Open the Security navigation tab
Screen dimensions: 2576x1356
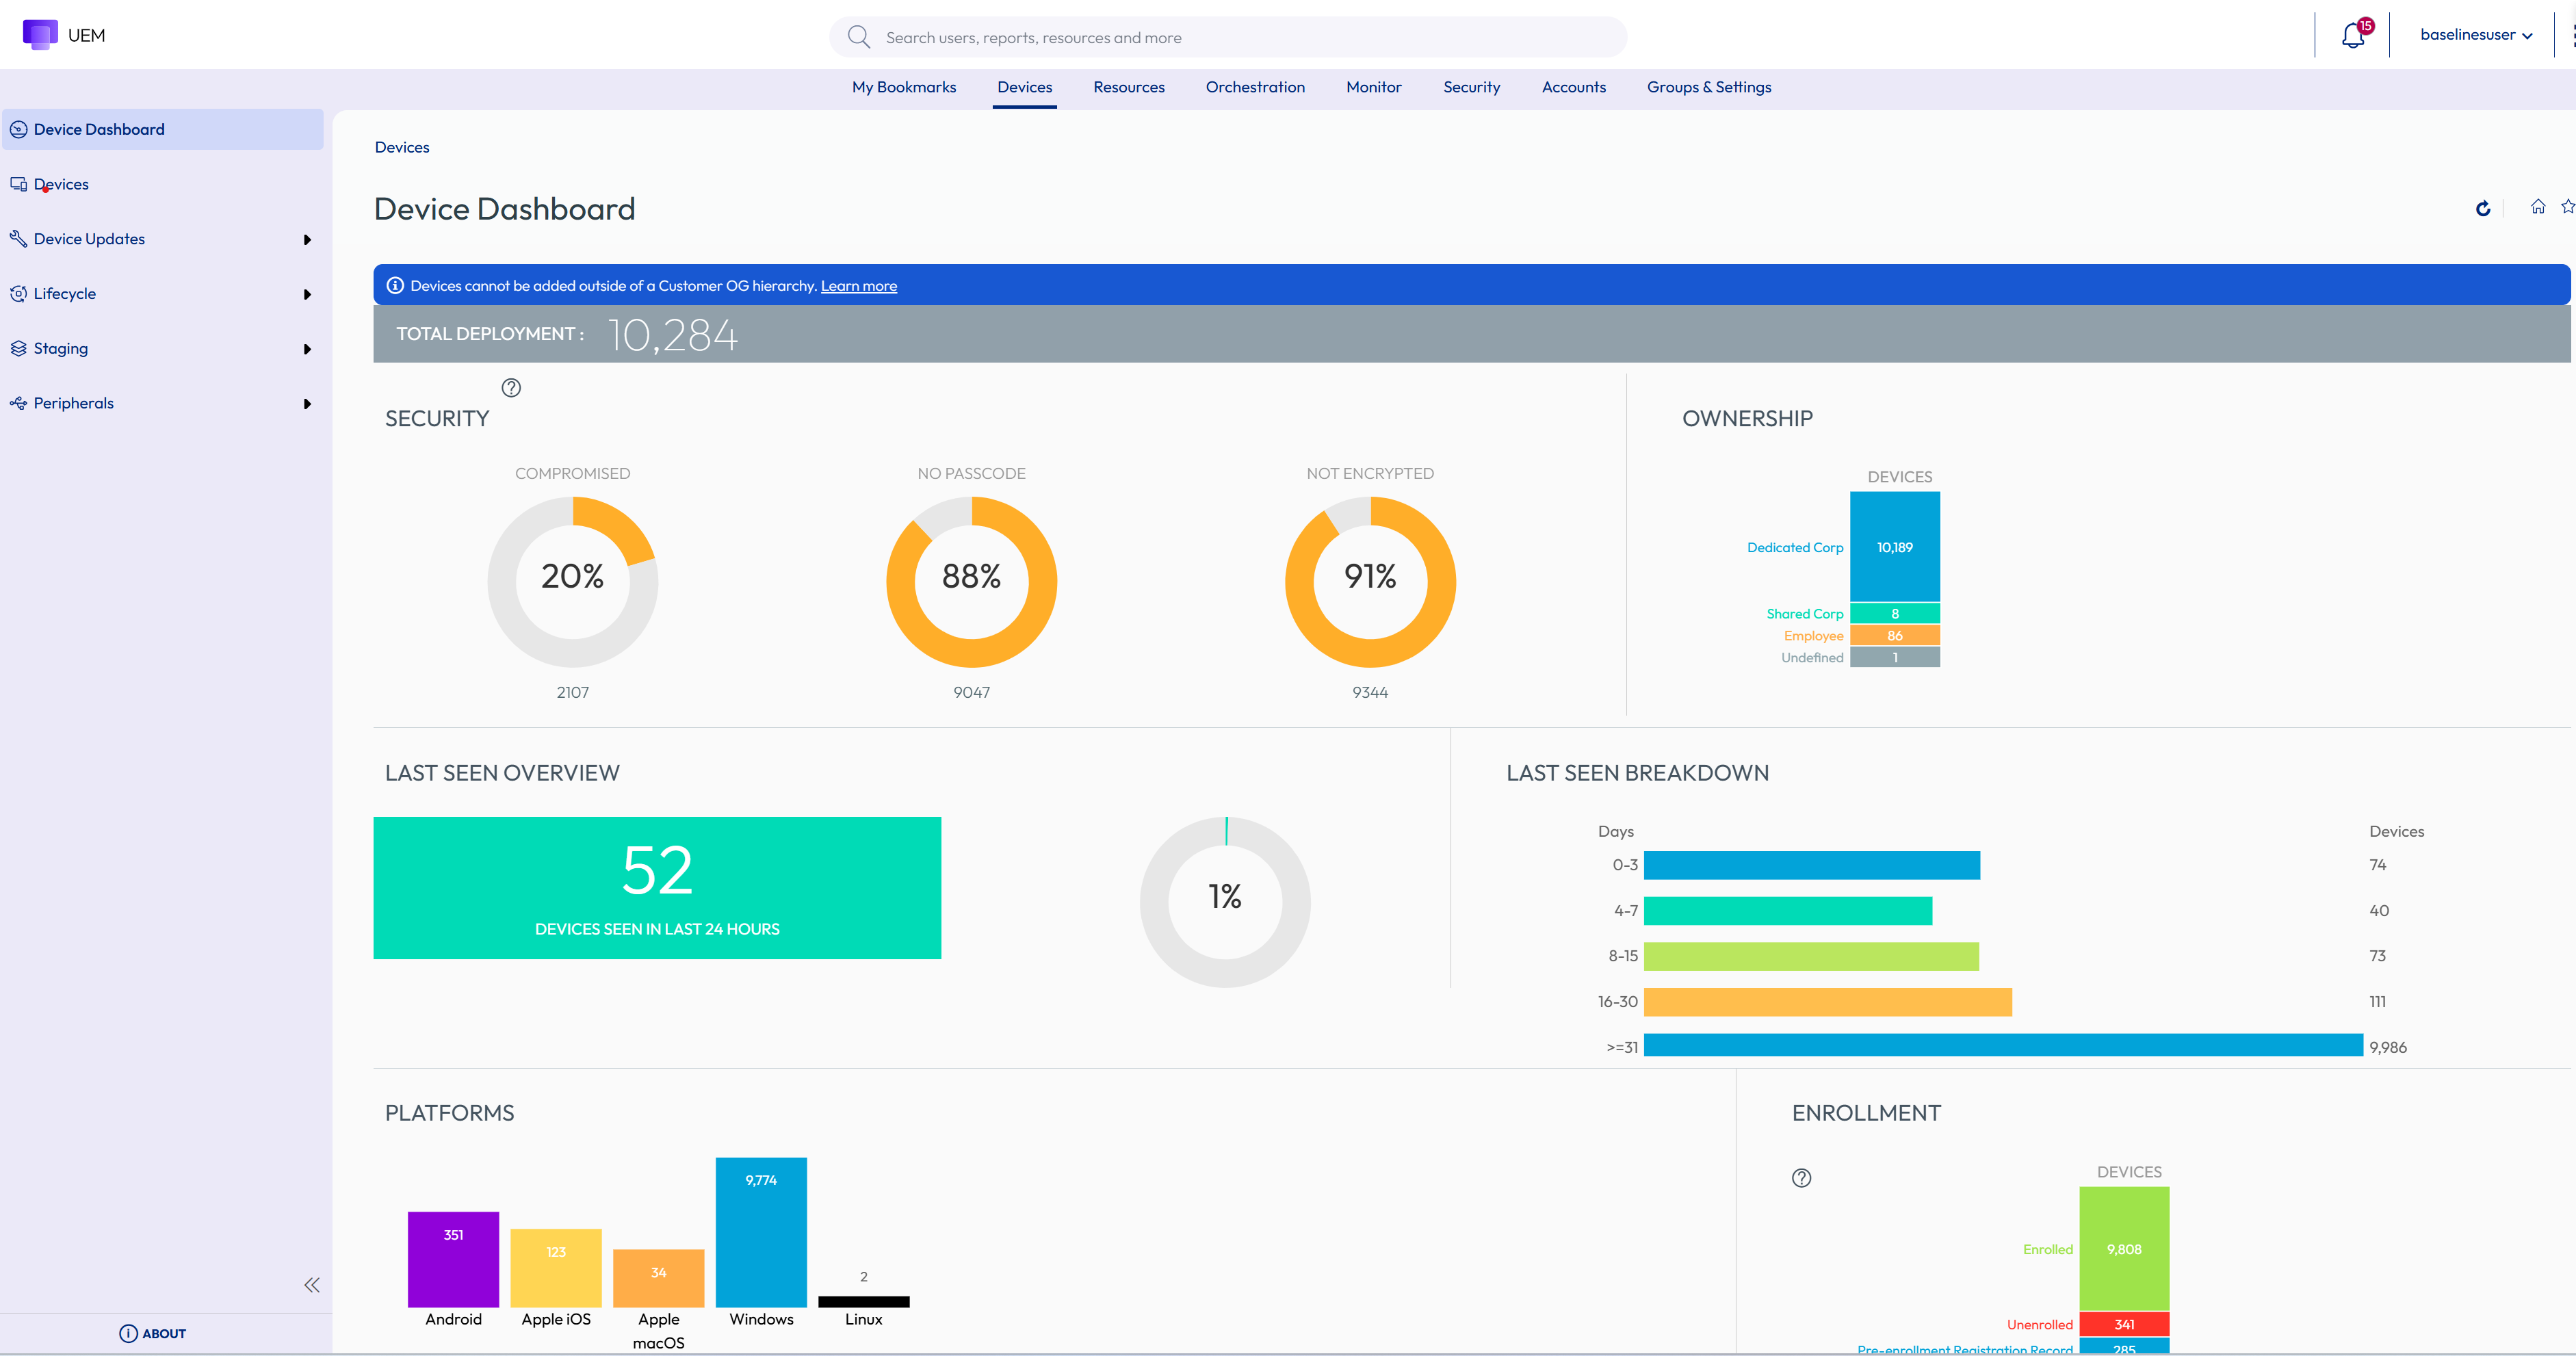click(1471, 87)
